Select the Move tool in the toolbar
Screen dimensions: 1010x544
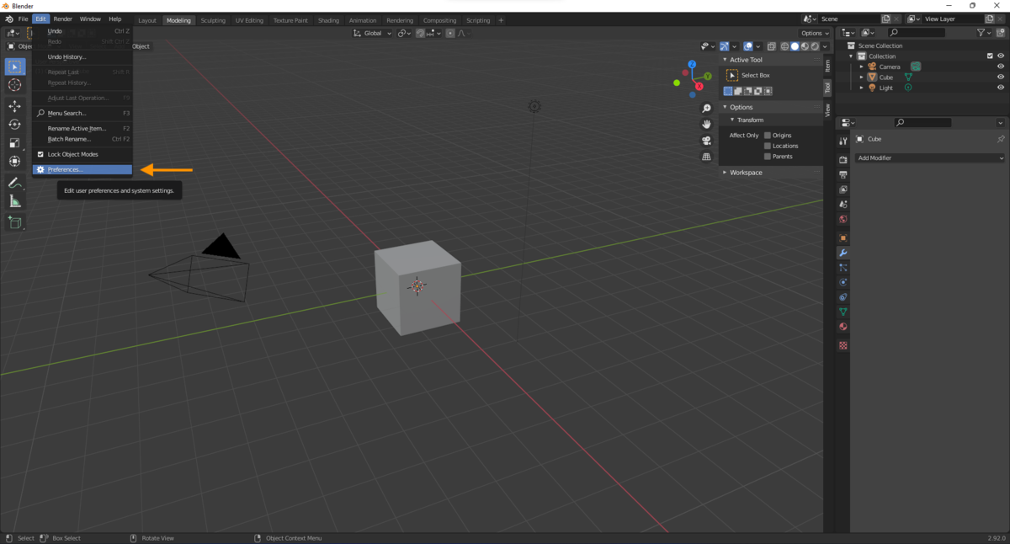click(x=14, y=106)
